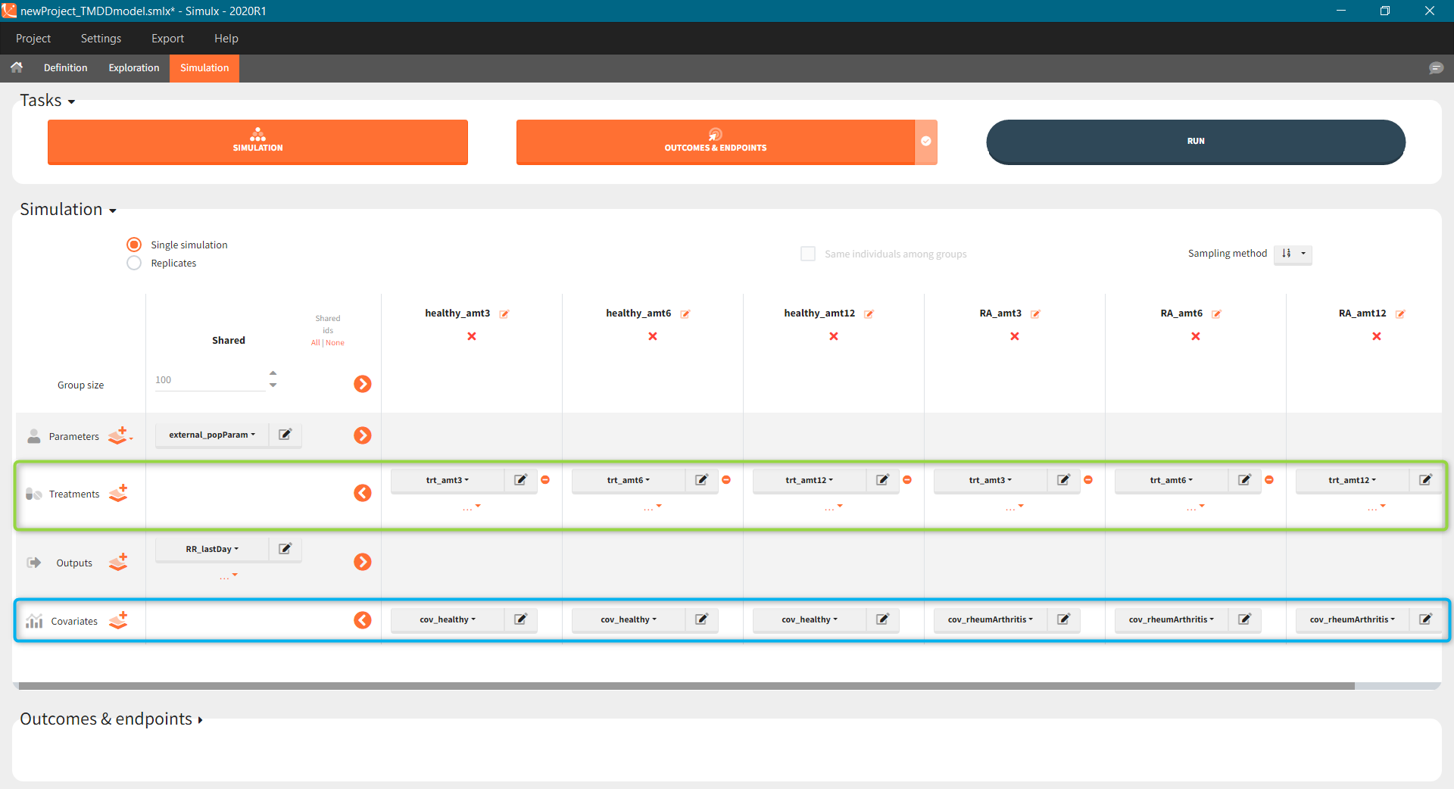Image resolution: width=1454 pixels, height=789 pixels.
Task: Edit the external_popParam parameter element
Action: pos(285,435)
